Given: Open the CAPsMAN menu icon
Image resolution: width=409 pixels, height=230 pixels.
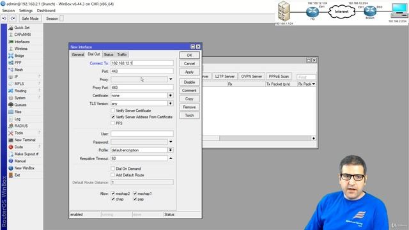Looking at the screenshot, I should pyautogui.click(x=11, y=34).
